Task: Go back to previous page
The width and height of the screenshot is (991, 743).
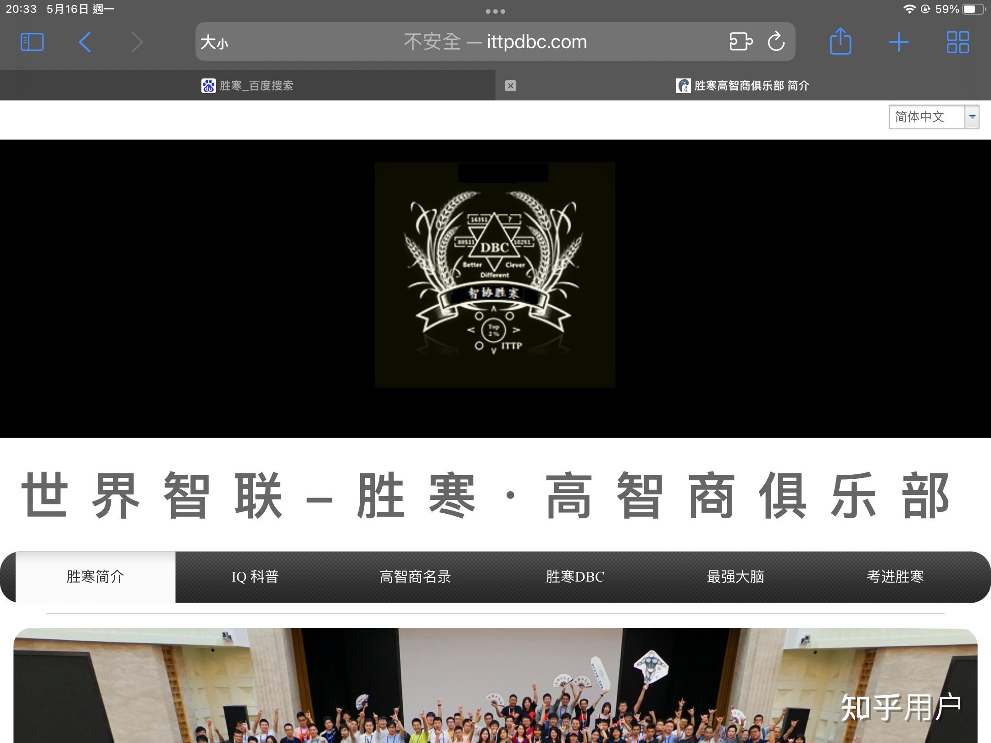Action: click(85, 42)
